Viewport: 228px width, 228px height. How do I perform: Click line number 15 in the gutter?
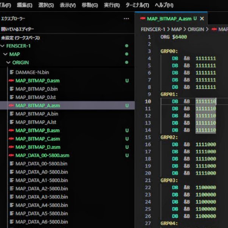[148, 137]
